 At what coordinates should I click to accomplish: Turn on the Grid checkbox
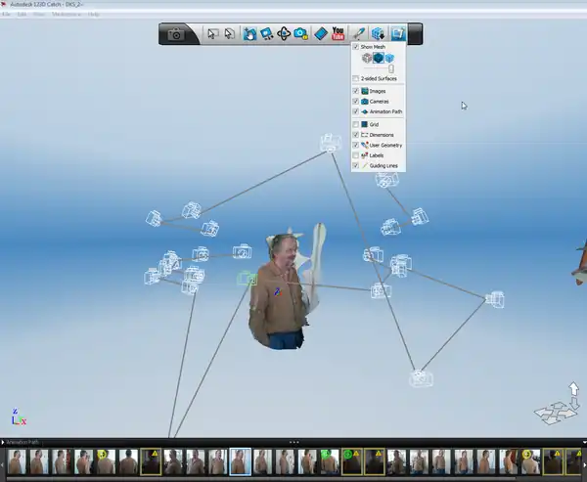click(356, 124)
